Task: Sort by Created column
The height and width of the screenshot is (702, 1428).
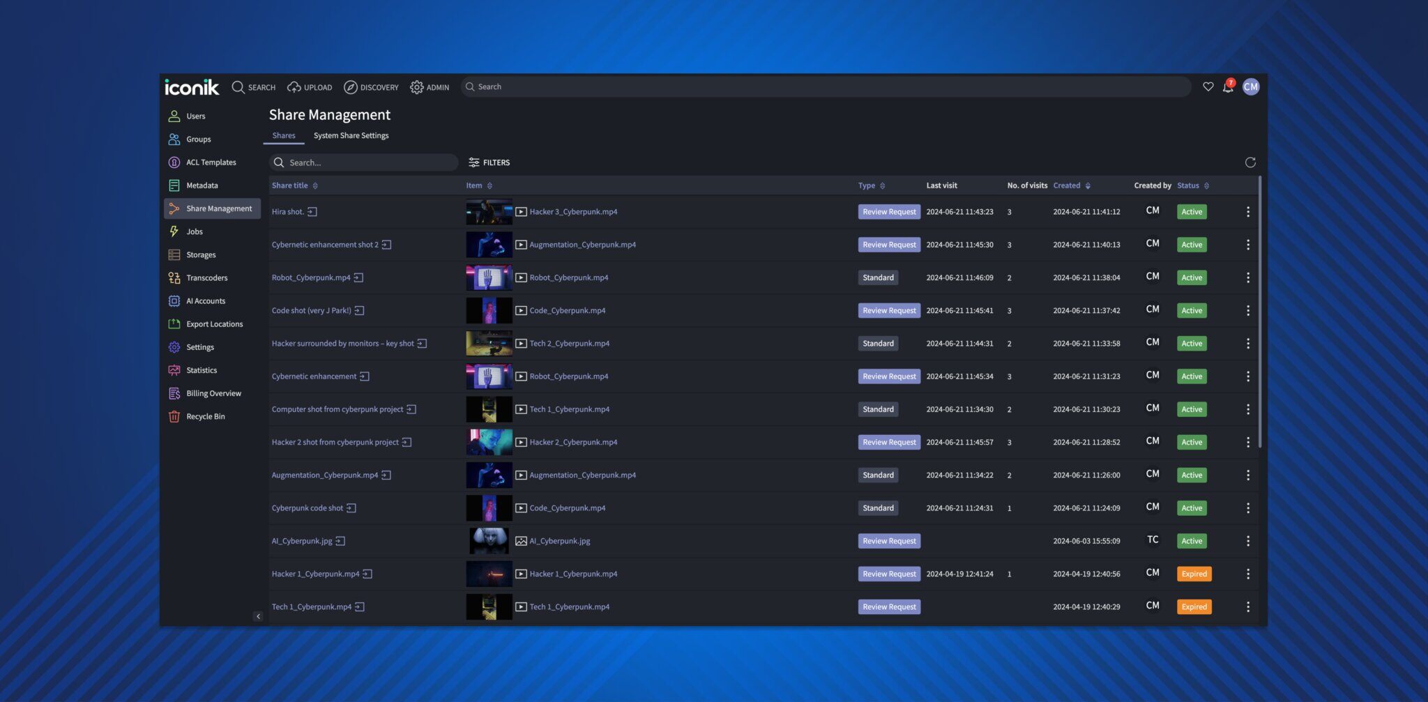Action: pos(1072,185)
